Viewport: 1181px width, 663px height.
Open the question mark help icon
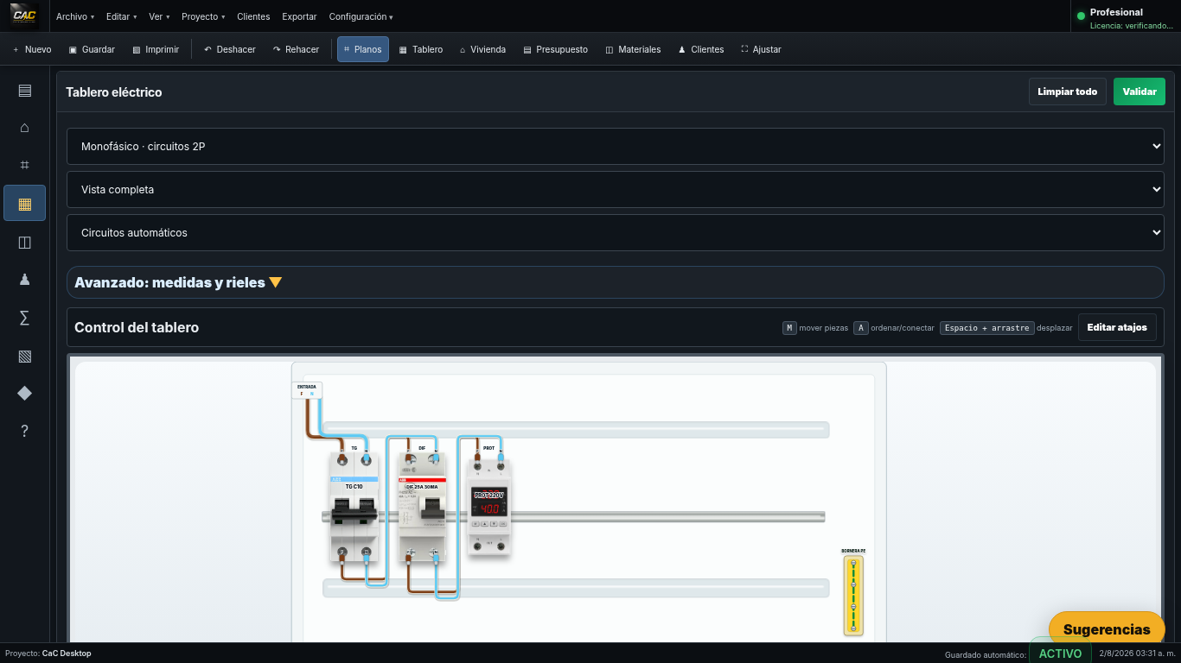click(x=24, y=432)
